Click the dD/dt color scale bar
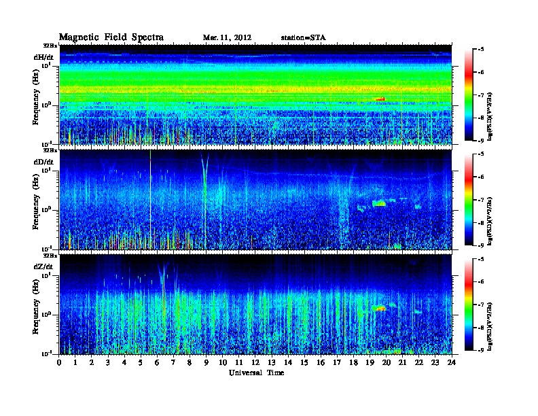 point(469,199)
